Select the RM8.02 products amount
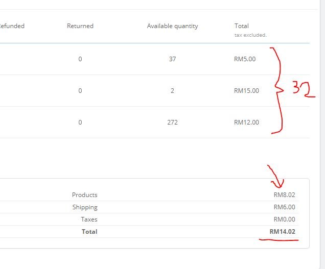This screenshot has height=269, width=325. tap(284, 195)
